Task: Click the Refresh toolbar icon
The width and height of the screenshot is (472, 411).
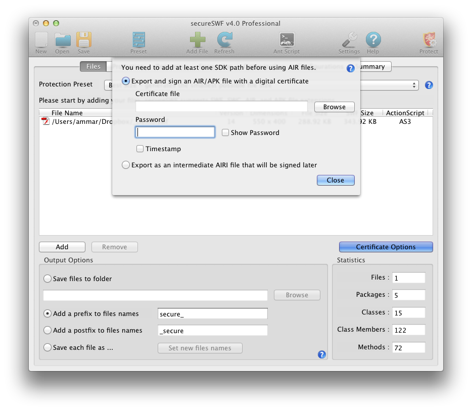Action: coord(224,41)
